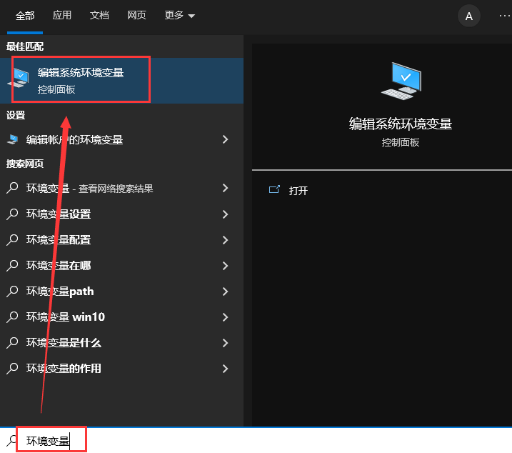Expand the 更多 dropdown filter
Screen dimensions: 512x453
click(x=179, y=16)
